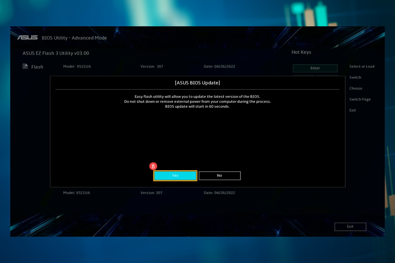The width and height of the screenshot is (395, 263).
Task: Click the 'Switch' hot key label
Action: click(355, 77)
